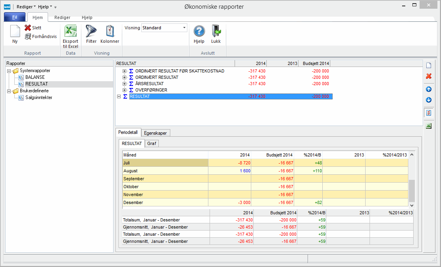
Task: Open the Visning Standard dropdown
Action: click(184, 28)
